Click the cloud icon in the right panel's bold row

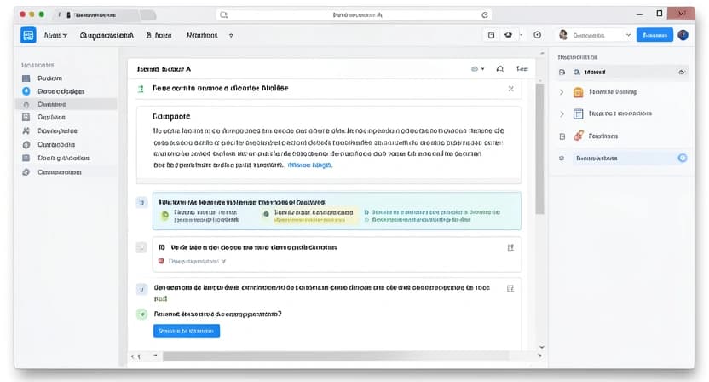click(682, 72)
